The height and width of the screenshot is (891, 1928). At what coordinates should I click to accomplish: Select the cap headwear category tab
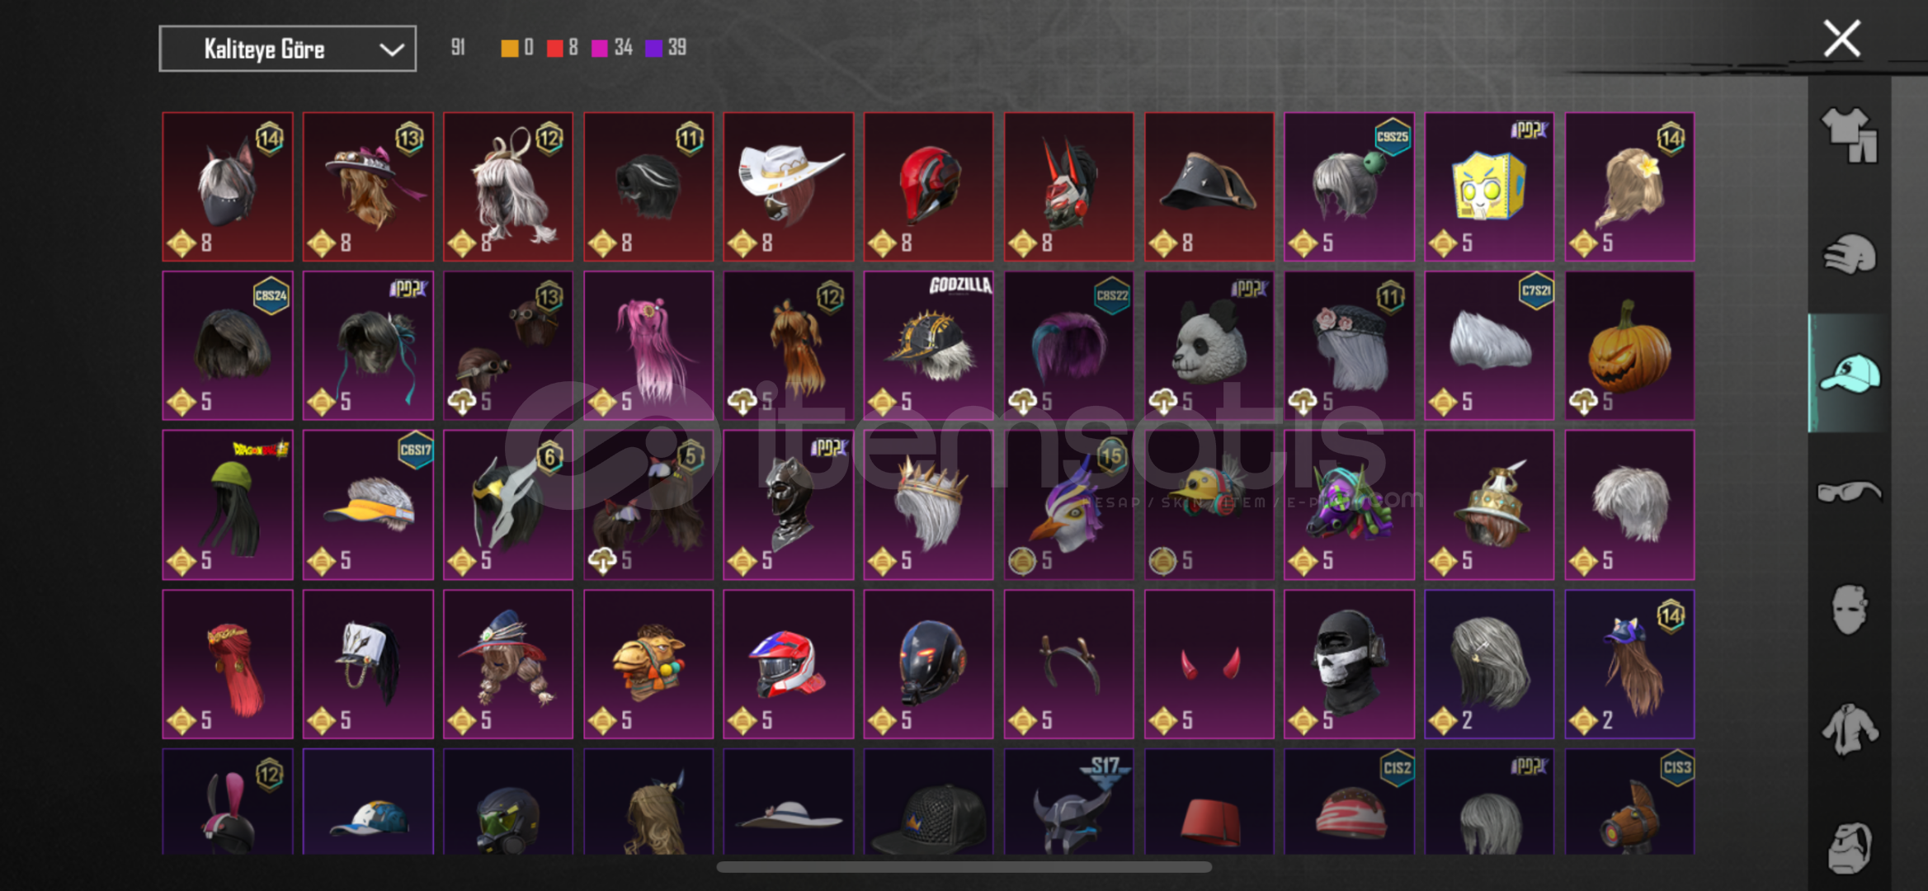[x=1849, y=373]
